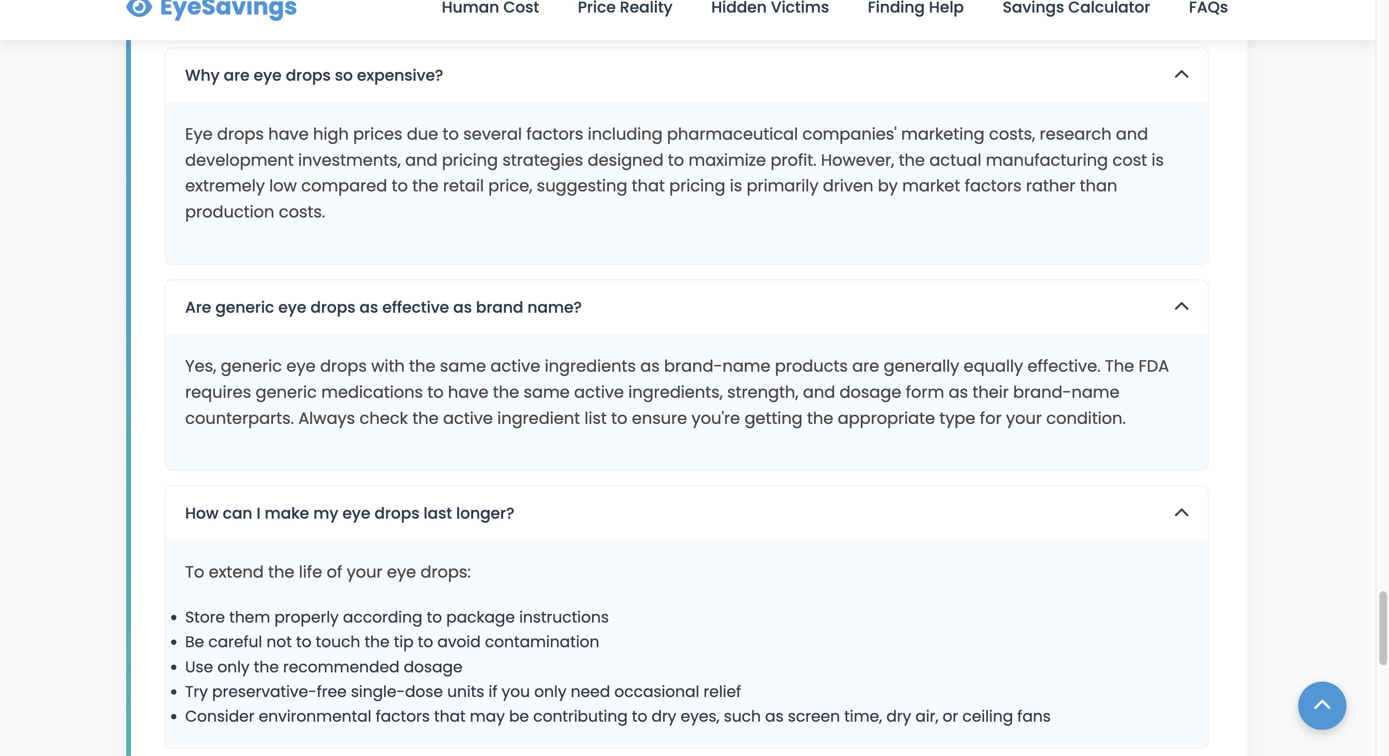This screenshot has width=1389, height=756.
Task: Click "Store them properly" list item
Action: coord(396,617)
